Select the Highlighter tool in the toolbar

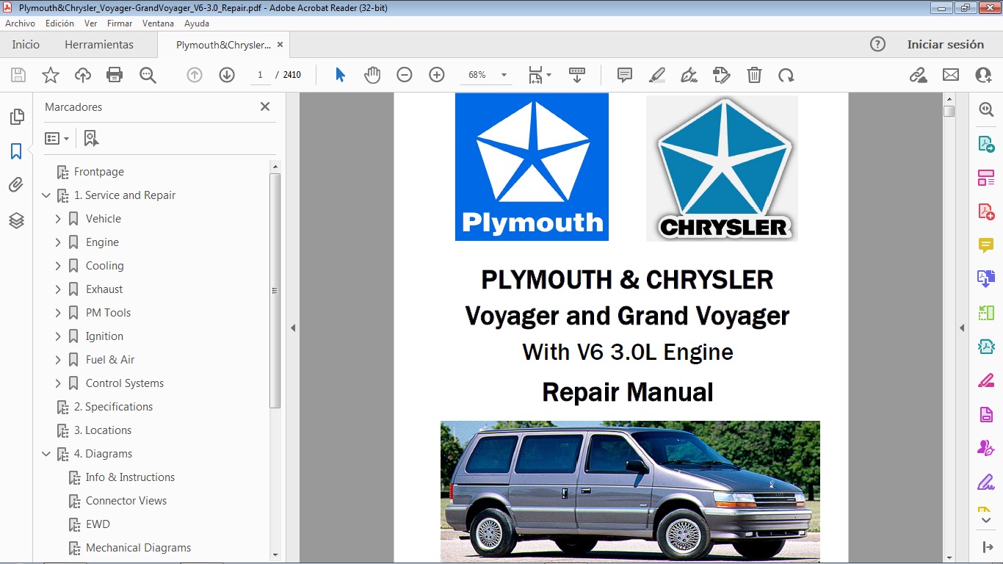point(656,74)
